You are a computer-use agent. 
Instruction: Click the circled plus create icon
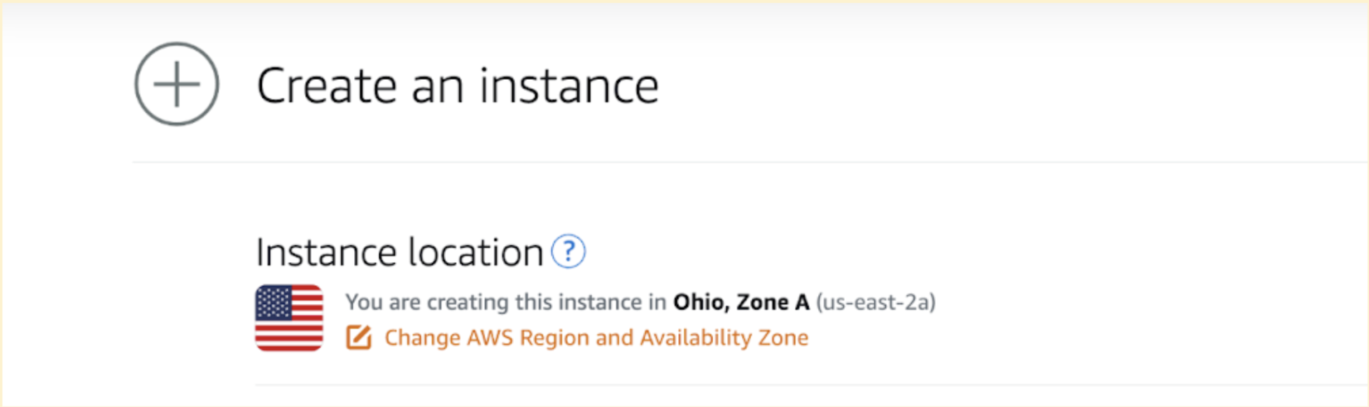tap(176, 84)
